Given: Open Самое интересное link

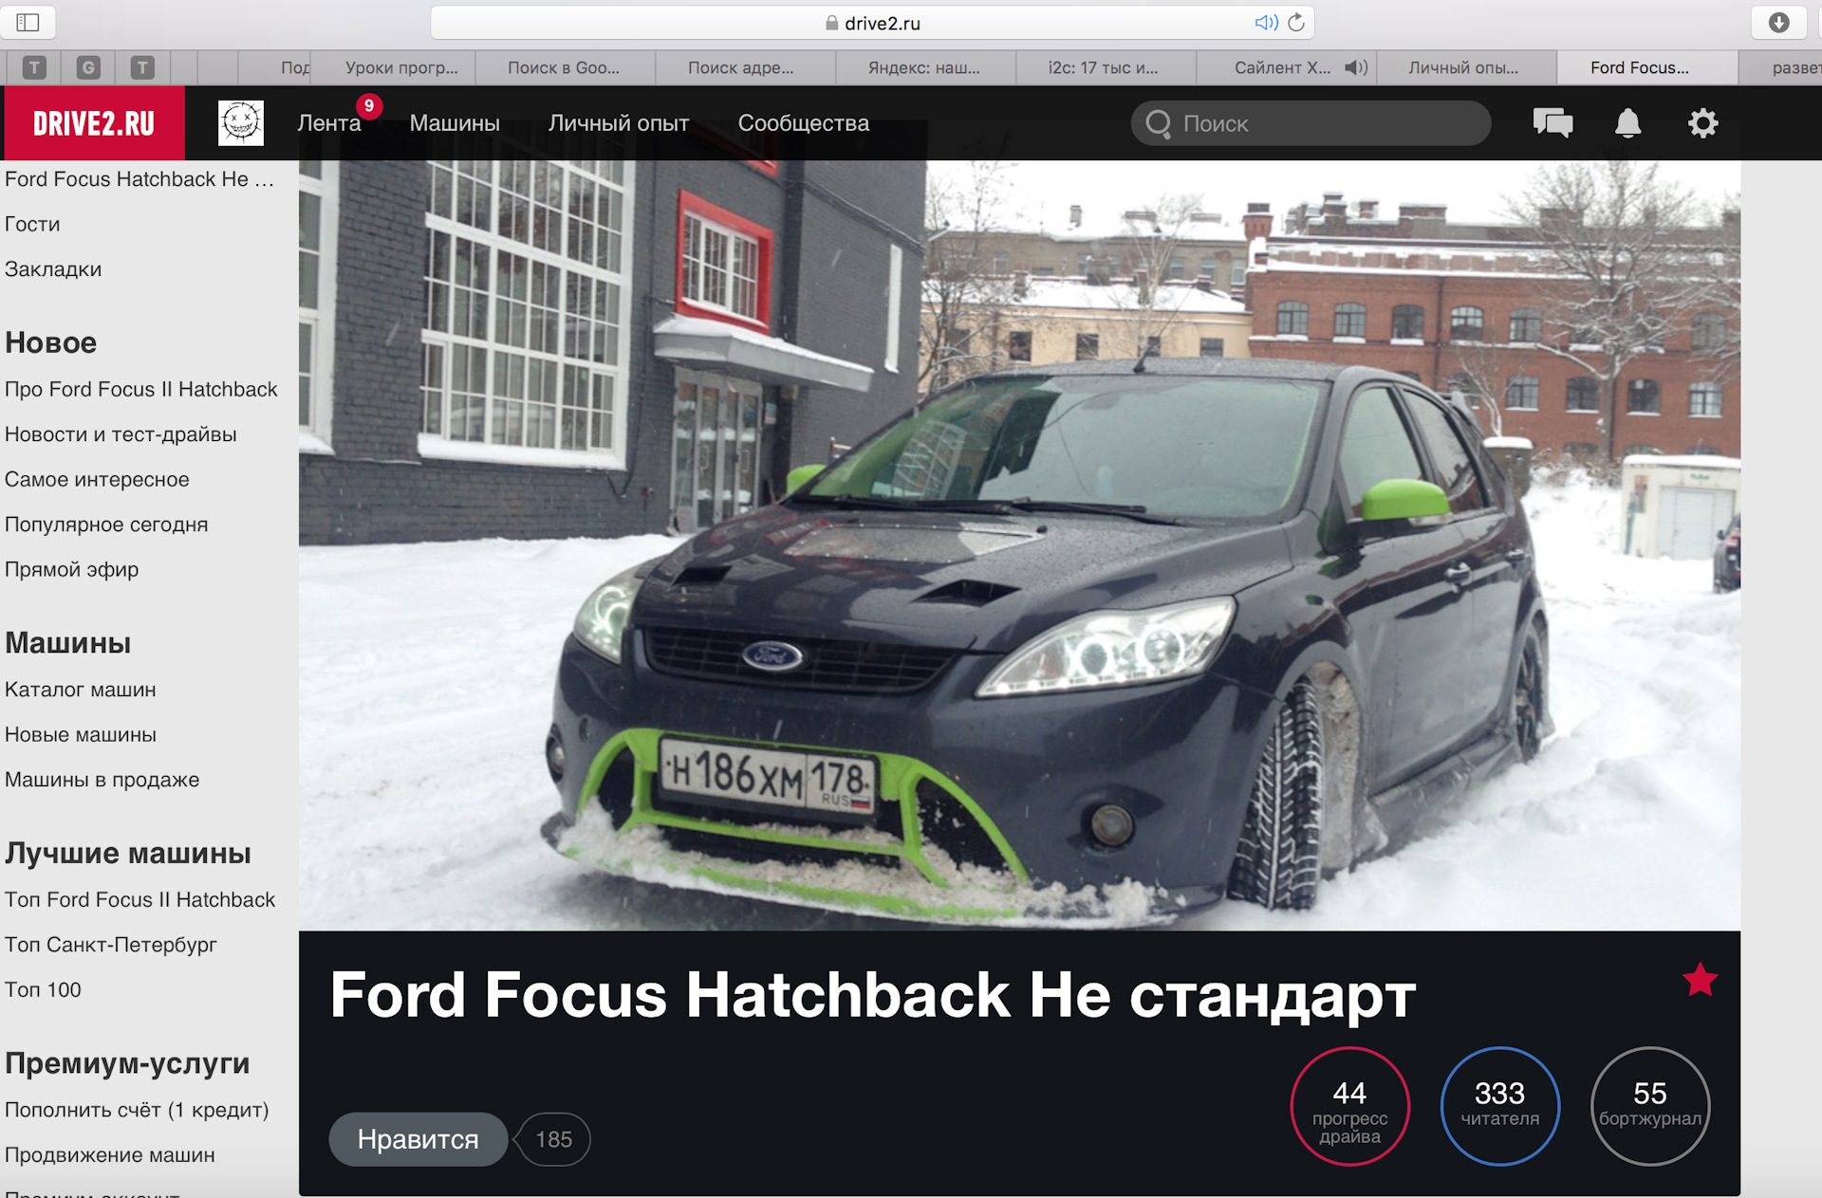Looking at the screenshot, I should 97,479.
